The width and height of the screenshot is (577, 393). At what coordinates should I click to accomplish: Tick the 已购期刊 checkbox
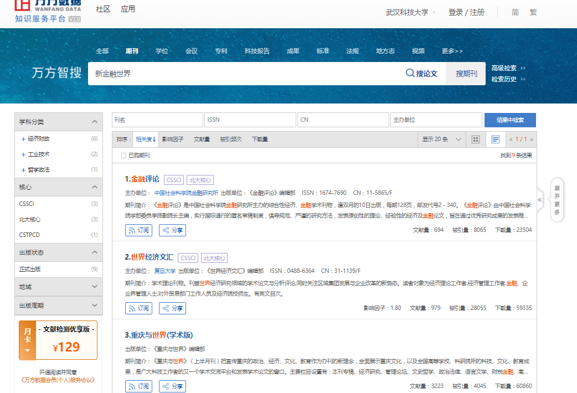(x=124, y=156)
